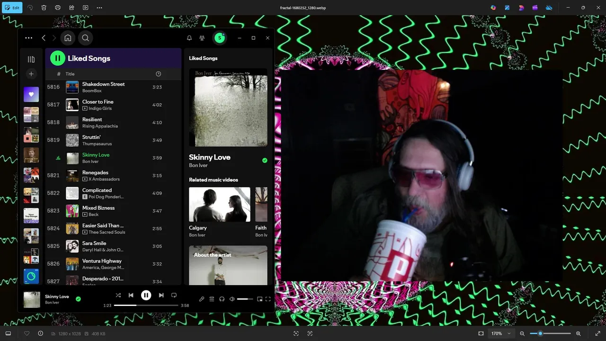The height and width of the screenshot is (341, 606).
Task: Click the Title column header
Action: pos(70,74)
